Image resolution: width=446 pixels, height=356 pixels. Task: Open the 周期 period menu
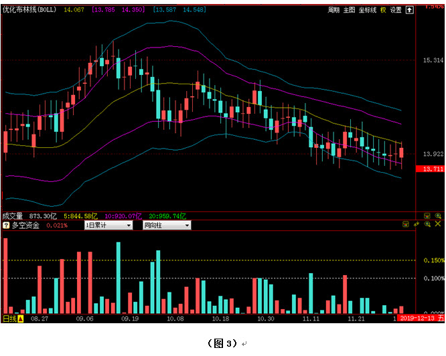point(333,10)
